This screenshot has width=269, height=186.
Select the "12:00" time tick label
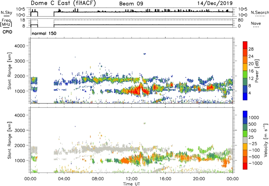point(131,179)
